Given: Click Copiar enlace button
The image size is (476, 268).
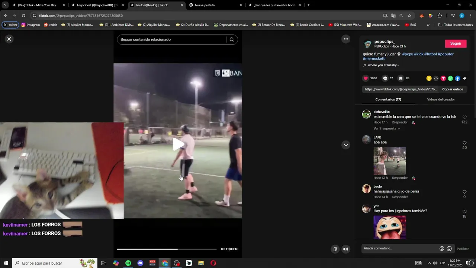Looking at the screenshot, I should 453,89.
